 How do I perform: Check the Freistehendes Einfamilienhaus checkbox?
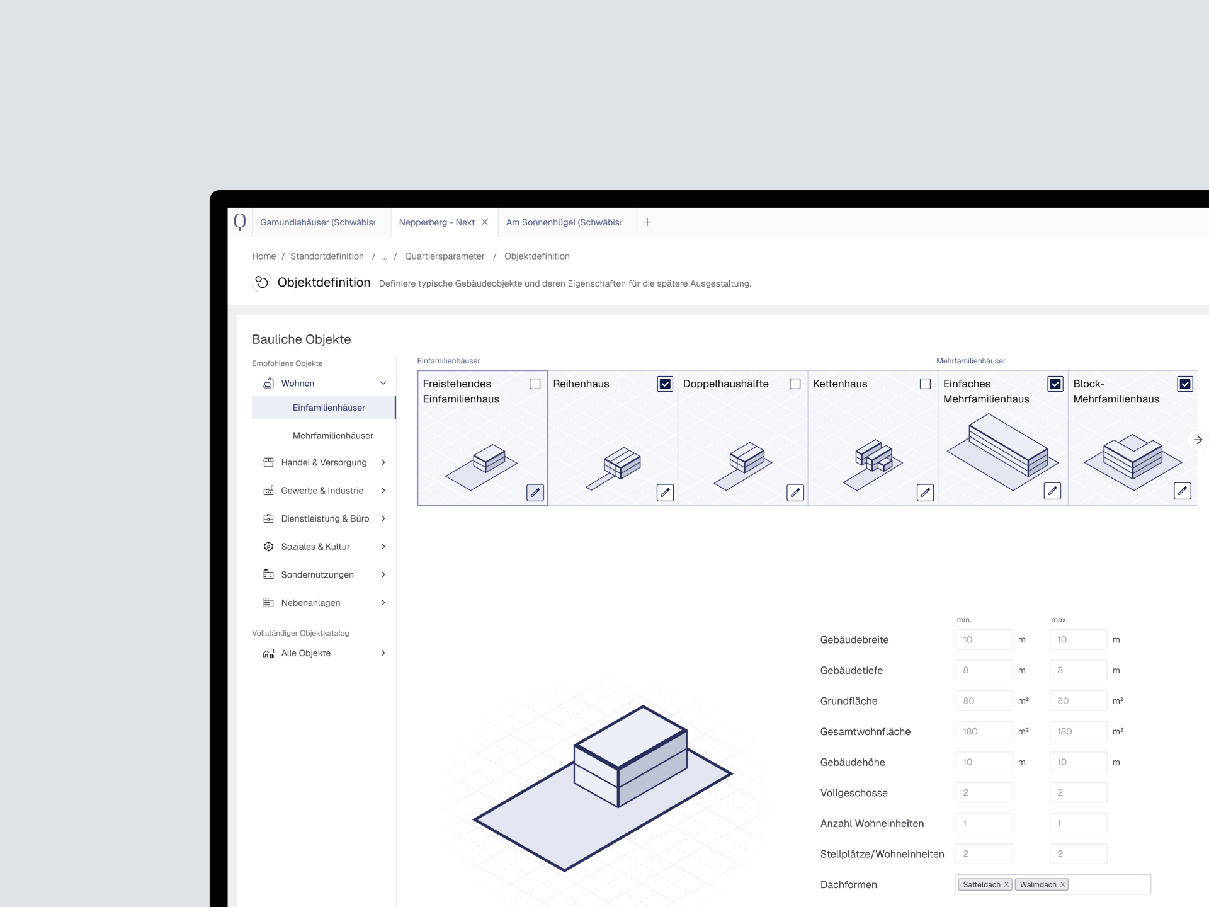[535, 384]
